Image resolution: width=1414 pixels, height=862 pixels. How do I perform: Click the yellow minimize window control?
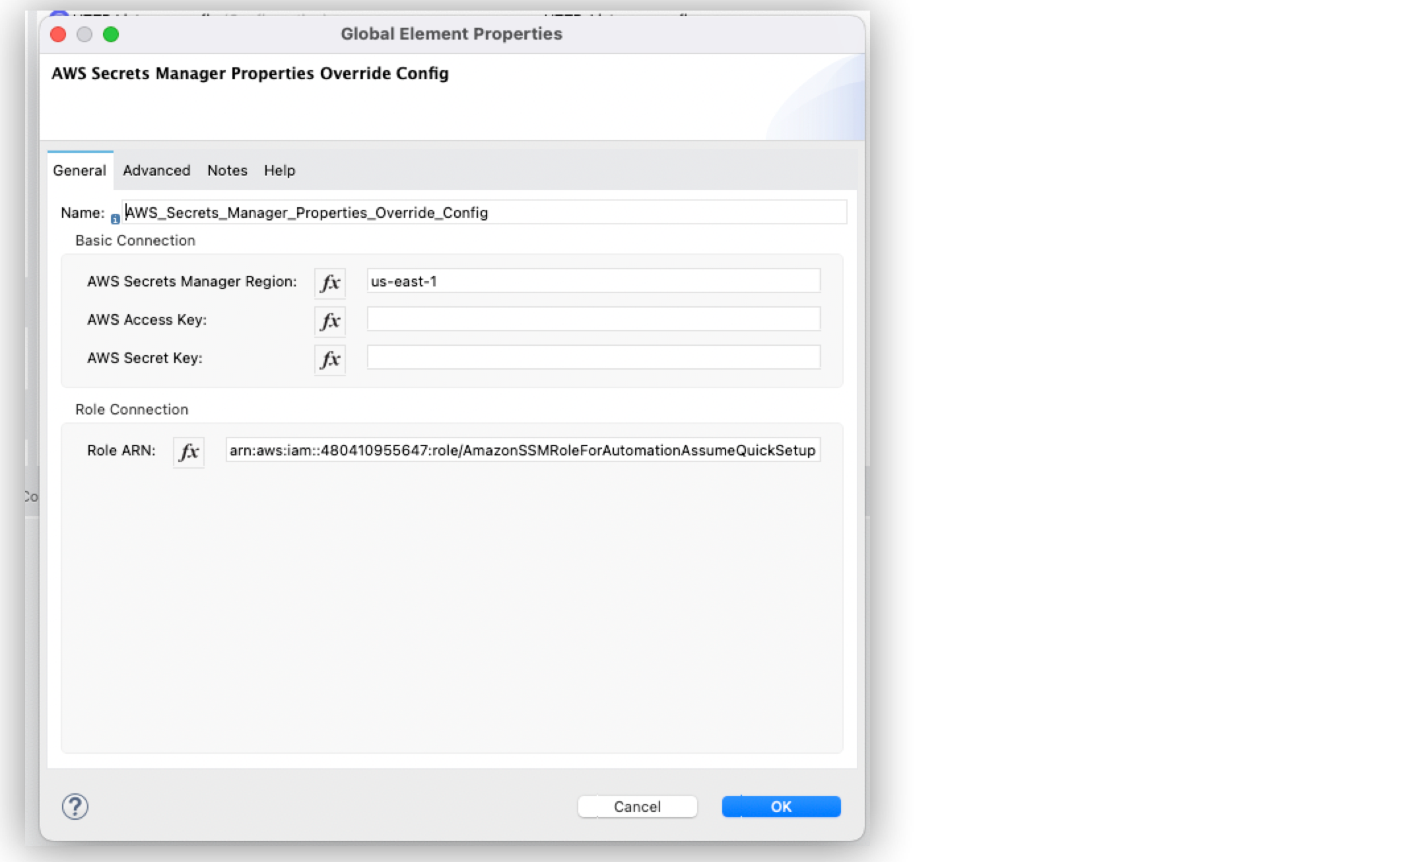coord(84,34)
